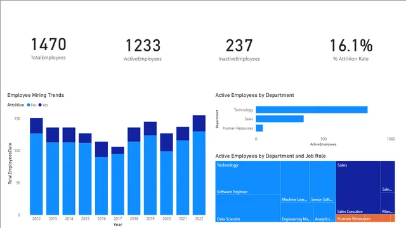This screenshot has height=228, width=406.
Task: Click the 'Human Resources' axis label
Action: (238, 128)
